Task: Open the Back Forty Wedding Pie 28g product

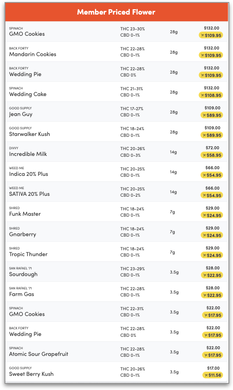Action: pyautogui.click(x=116, y=72)
